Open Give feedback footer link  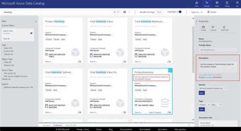click(145, 129)
